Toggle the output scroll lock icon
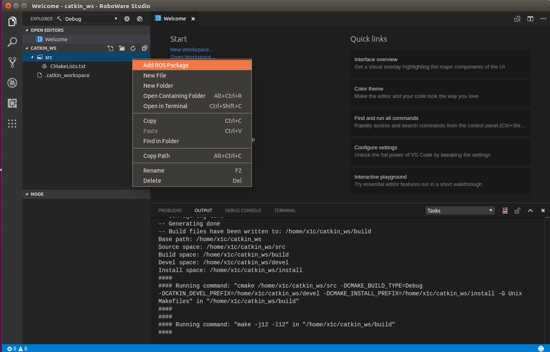 [x=517, y=210]
